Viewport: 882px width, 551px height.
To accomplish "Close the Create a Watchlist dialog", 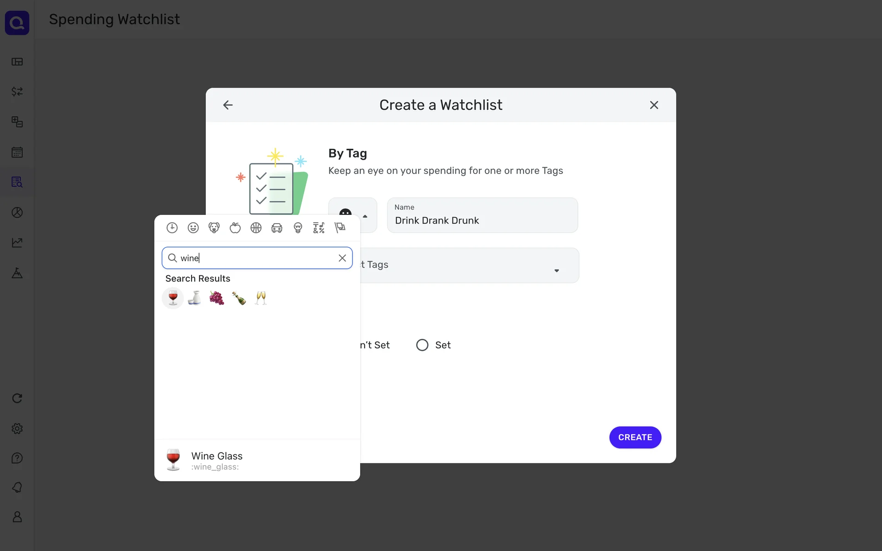I will point(654,105).
